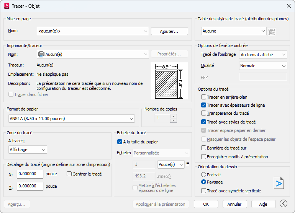Click the drawing orientation preview icon
This screenshot has width=295, height=213.
pos(279,183)
